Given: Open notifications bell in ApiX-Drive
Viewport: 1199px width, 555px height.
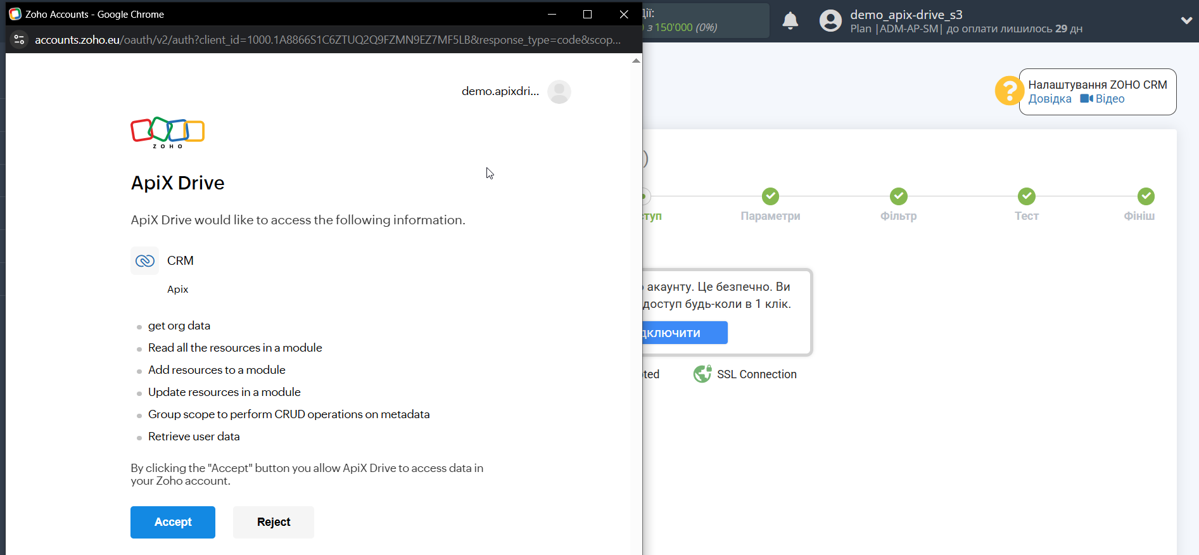Looking at the screenshot, I should point(790,21).
